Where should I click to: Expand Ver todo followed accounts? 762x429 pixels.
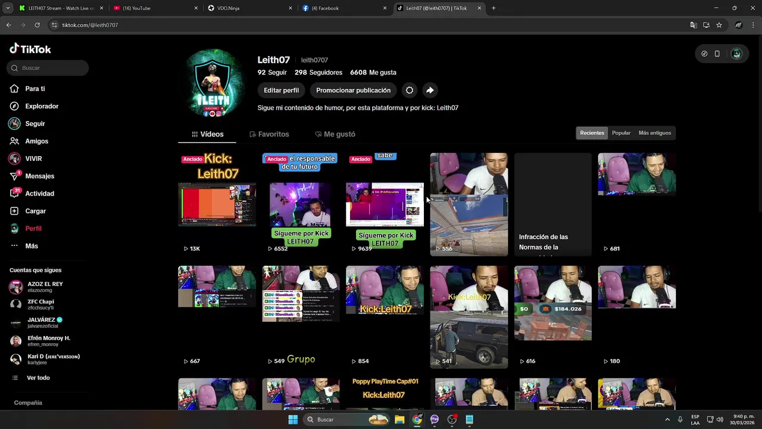coord(38,378)
